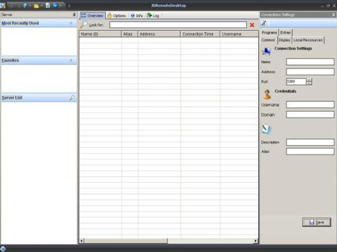Select the Common tab
The width and height of the screenshot is (337, 252).
(268, 40)
